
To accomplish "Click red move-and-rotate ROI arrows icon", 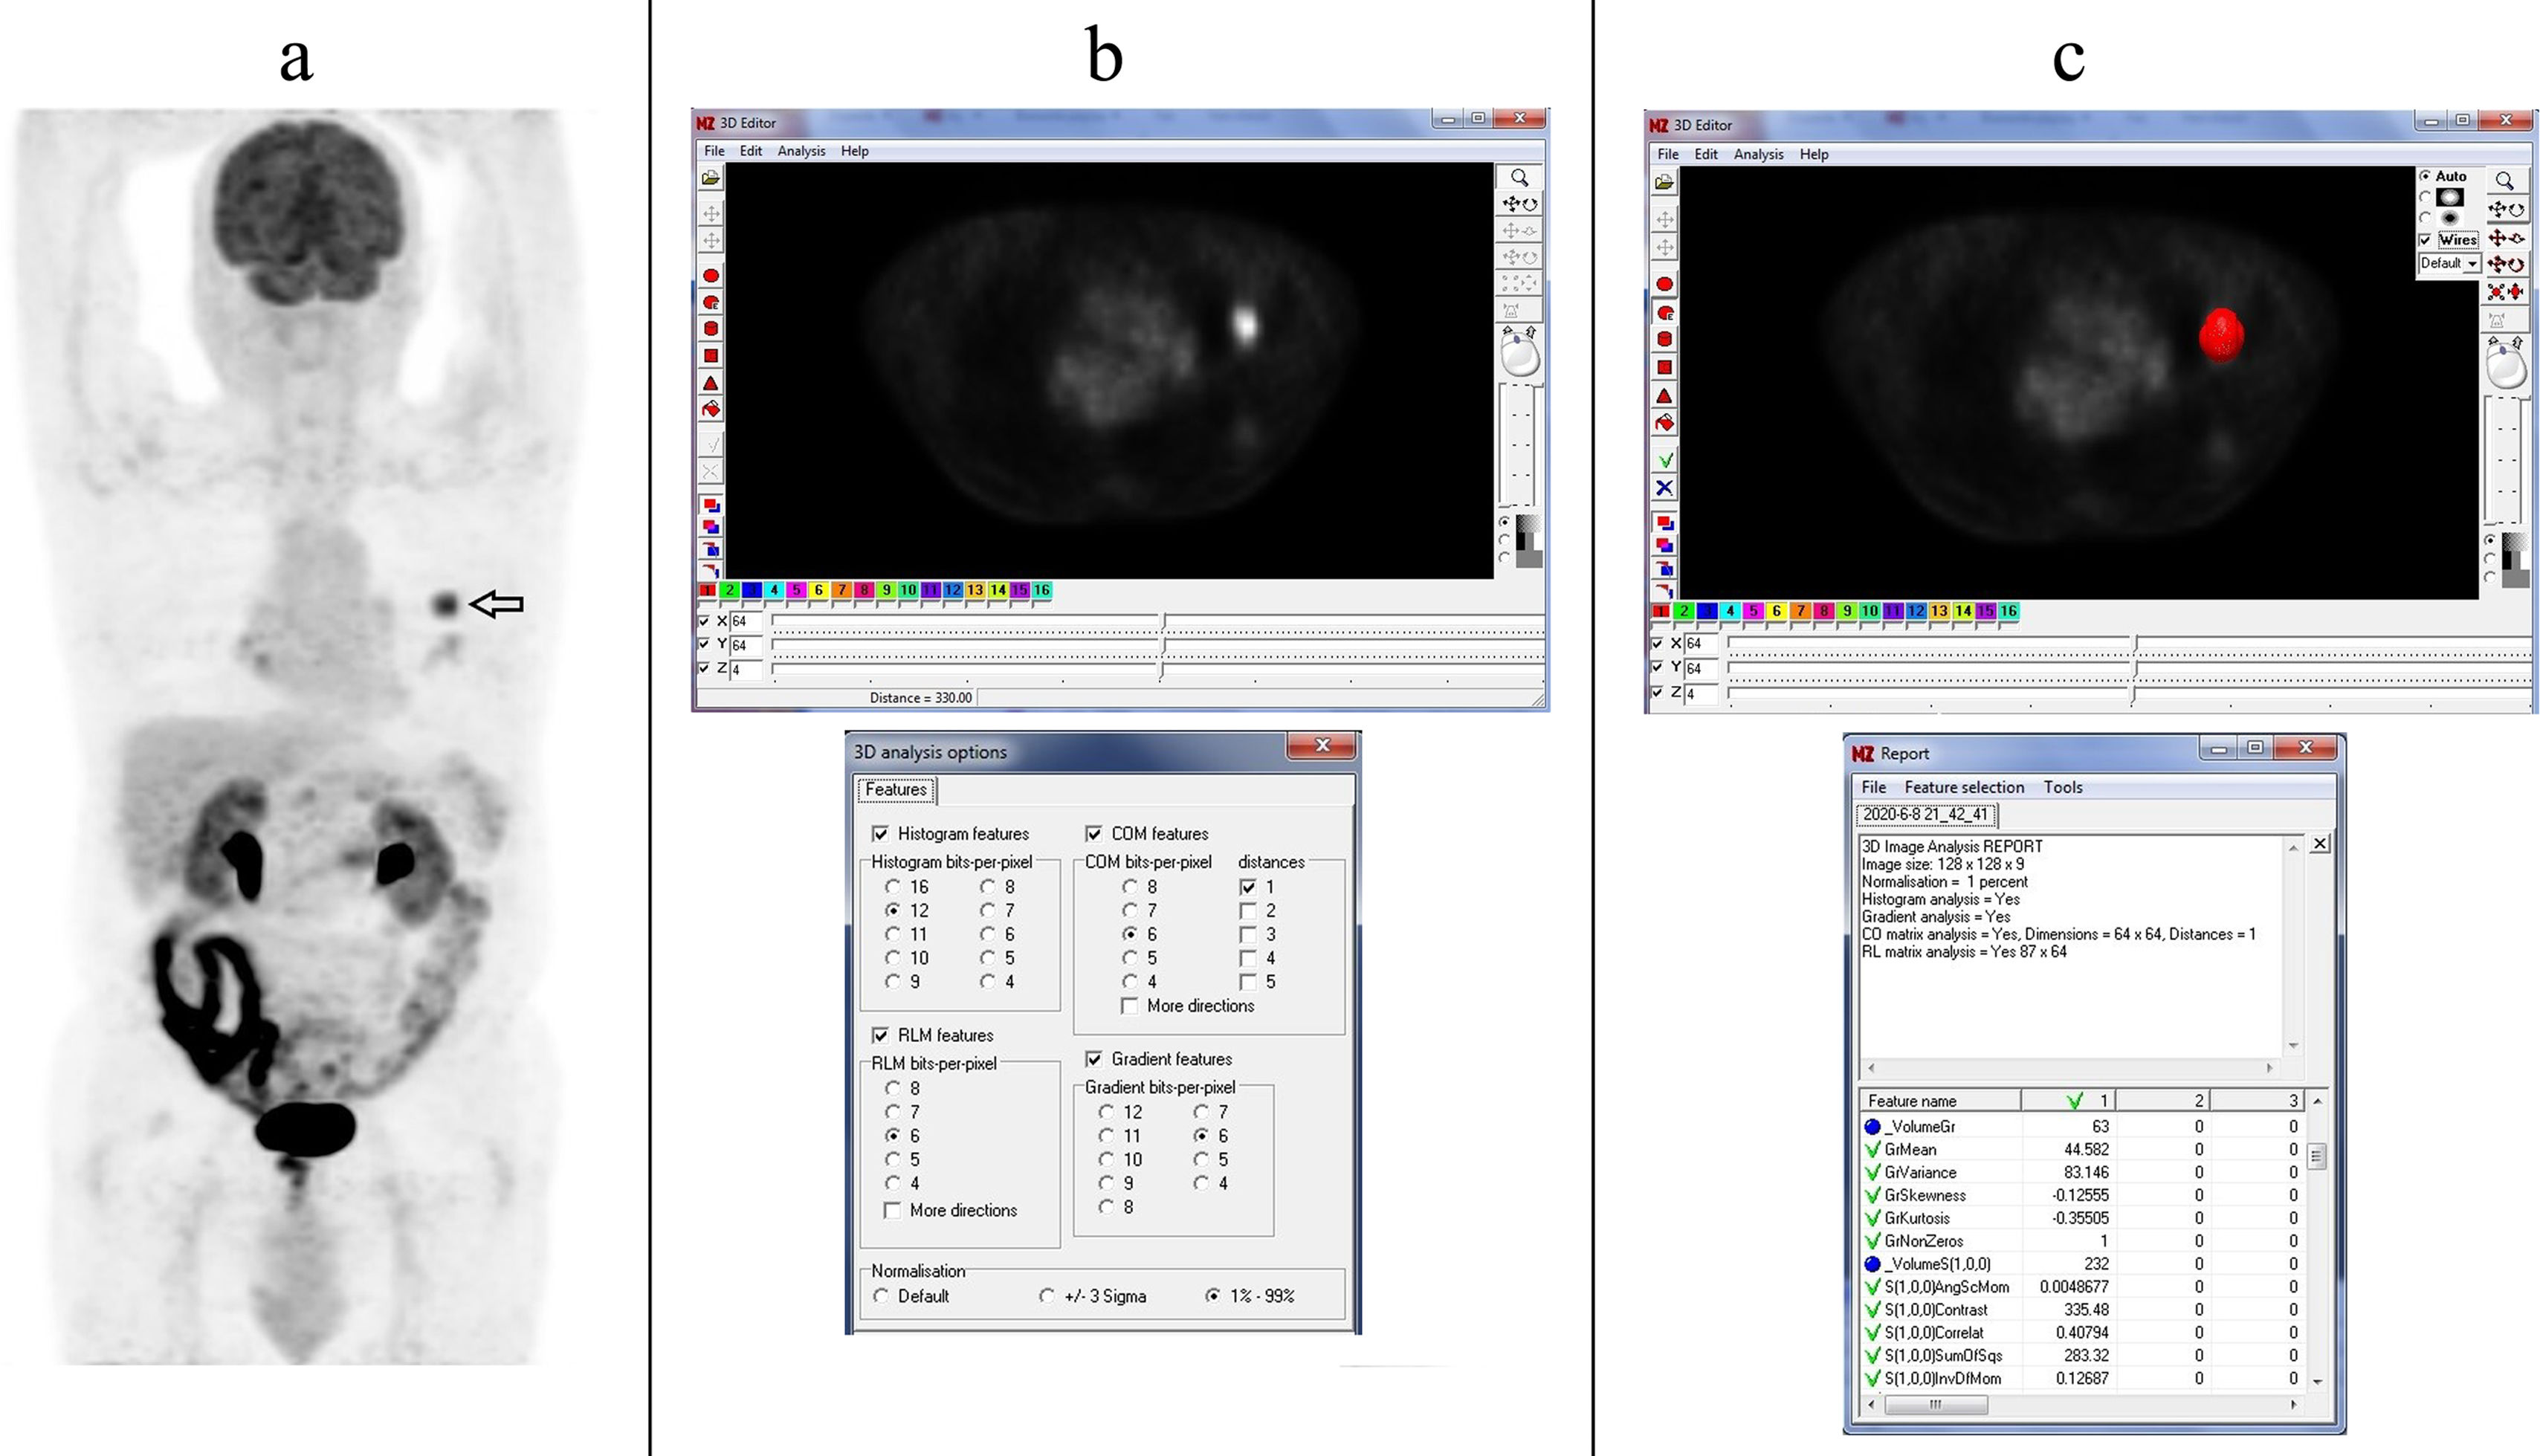I will [2506, 264].
